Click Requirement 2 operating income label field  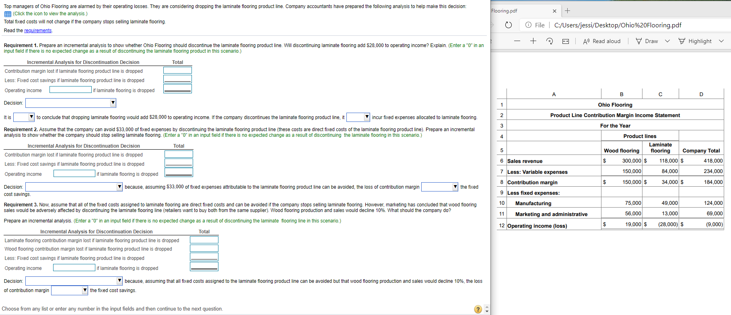pyautogui.click(x=74, y=173)
